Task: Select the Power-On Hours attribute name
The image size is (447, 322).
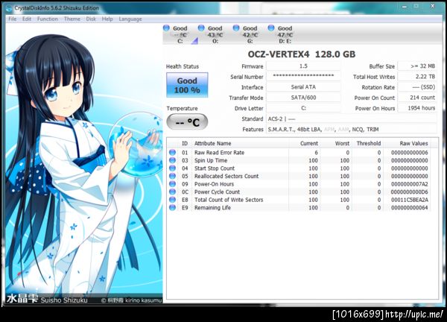Action: click(x=214, y=184)
